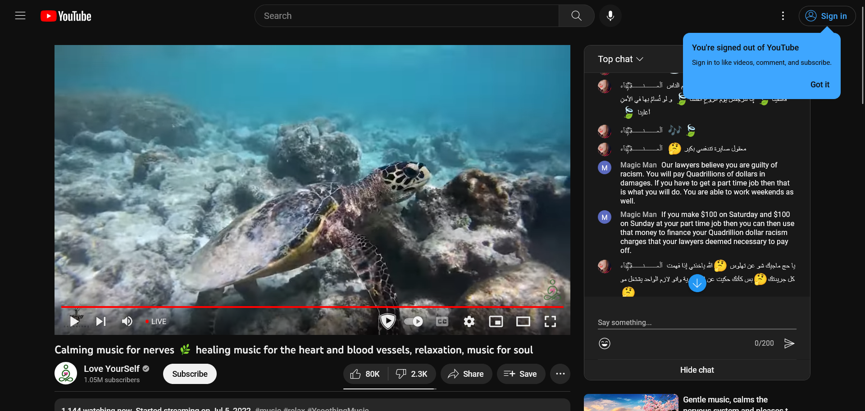
Task: Open more actions below the video
Action: [560, 374]
